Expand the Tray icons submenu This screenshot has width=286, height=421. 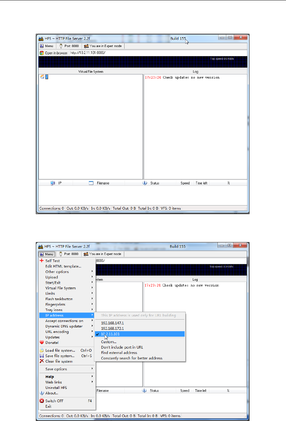pos(67,310)
